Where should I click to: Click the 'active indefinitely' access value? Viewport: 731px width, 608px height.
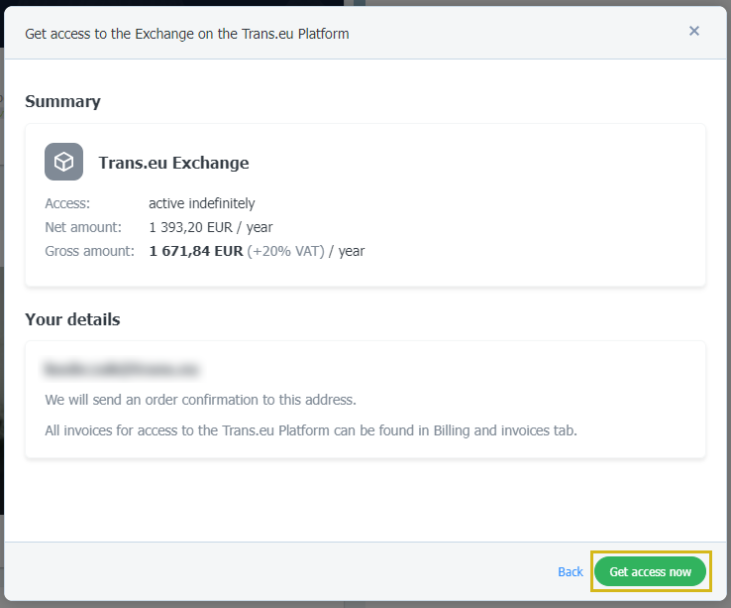coord(201,203)
